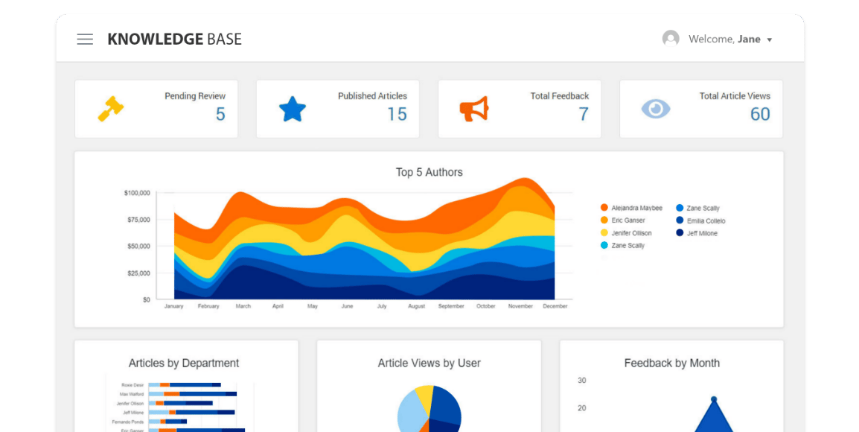Toggle the Eric Ganser legend entry
859x432 pixels.
(x=623, y=220)
